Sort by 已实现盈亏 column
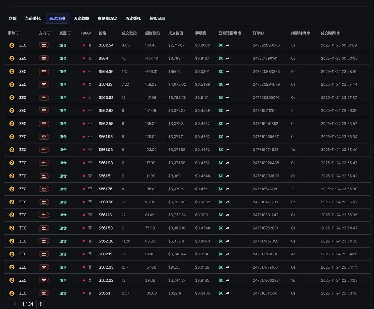The image size is (374, 309). (x=240, y=33)
